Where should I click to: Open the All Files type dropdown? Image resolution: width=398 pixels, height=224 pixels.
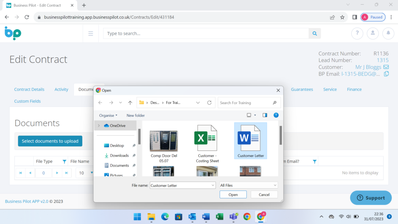pos(248,185)
